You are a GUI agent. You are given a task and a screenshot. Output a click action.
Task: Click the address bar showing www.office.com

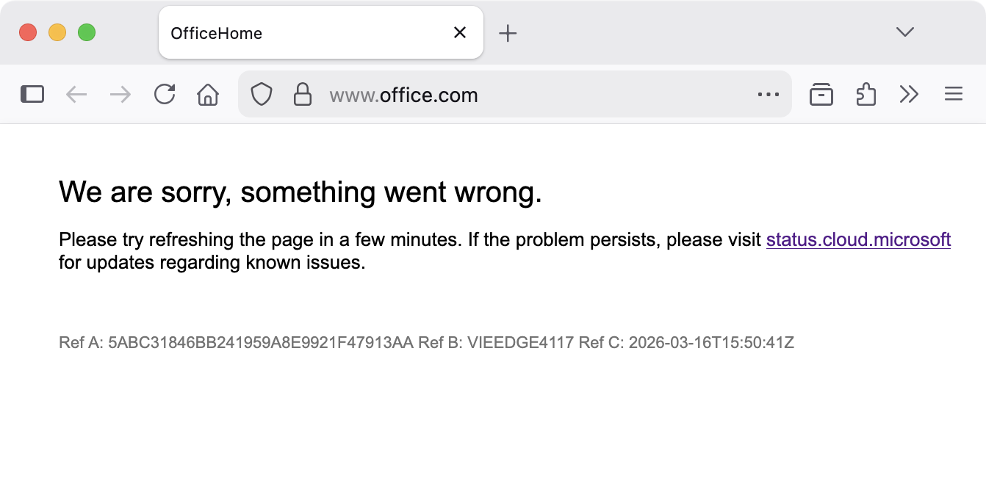coord(441,94)
